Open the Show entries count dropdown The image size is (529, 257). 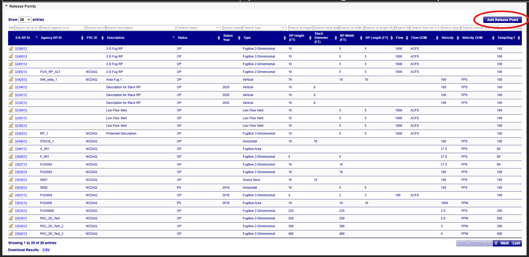(x=25, y=20)
